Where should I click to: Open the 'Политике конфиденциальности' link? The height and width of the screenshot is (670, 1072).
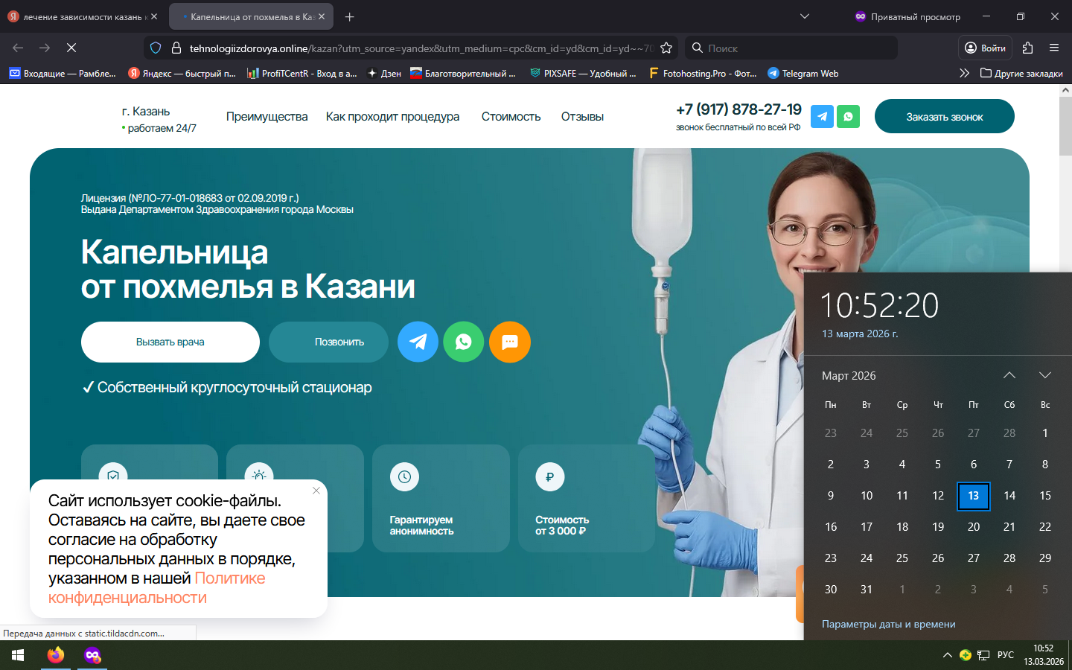pos(157,588)
